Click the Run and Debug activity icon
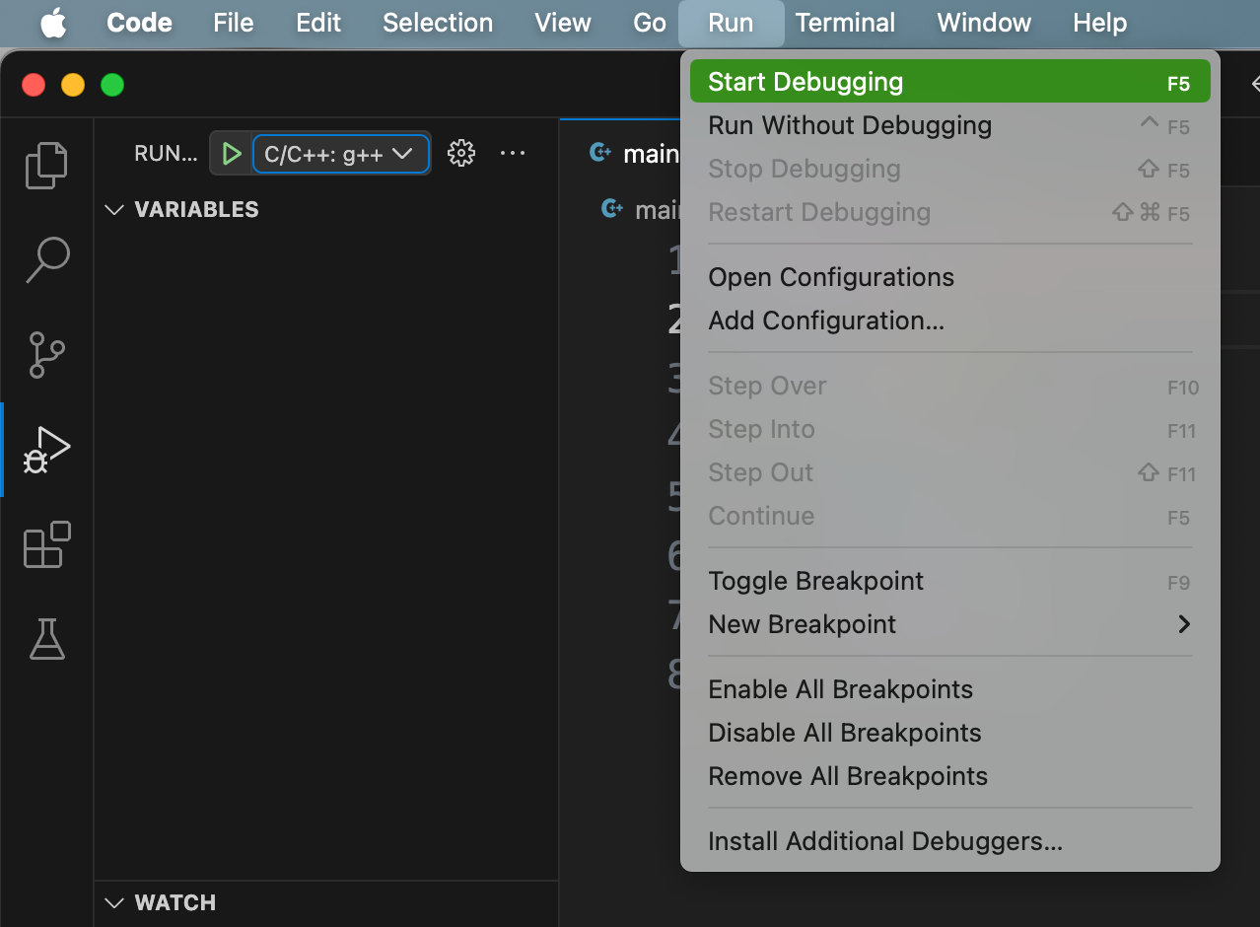This screenshot has height=927, width=1260. (x=46, y=450)
